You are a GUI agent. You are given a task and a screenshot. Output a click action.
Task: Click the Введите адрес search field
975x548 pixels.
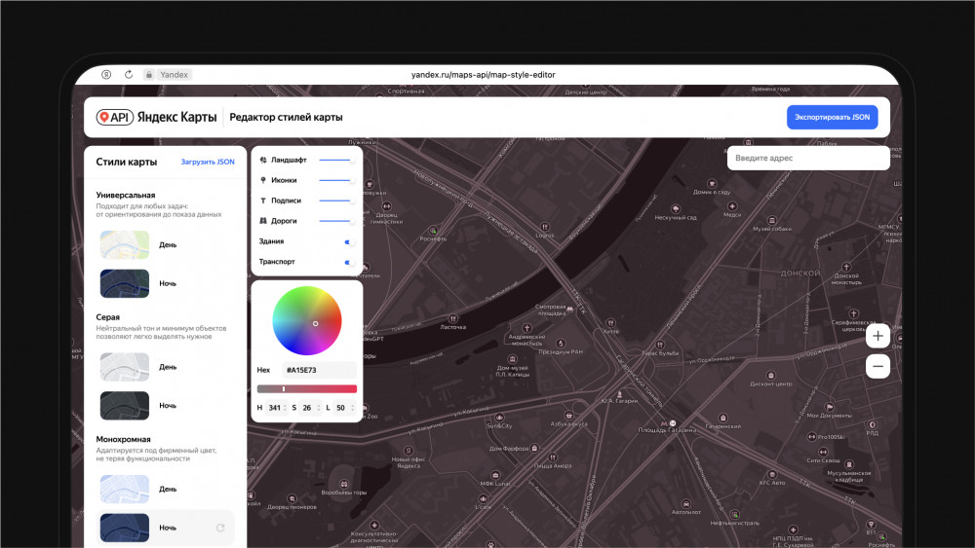coord(807,158)
